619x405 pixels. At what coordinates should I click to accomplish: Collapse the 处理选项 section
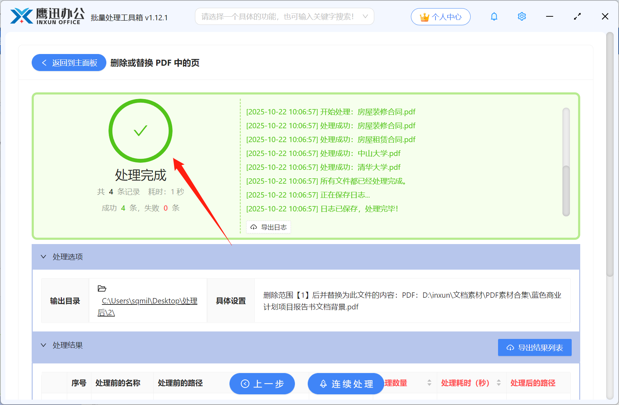[x=43, y=256]
